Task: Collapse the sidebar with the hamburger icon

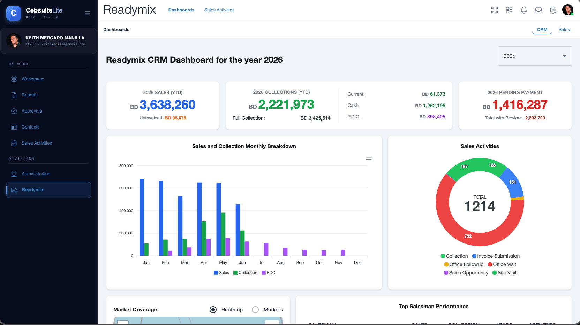Action: pos(88,13)
